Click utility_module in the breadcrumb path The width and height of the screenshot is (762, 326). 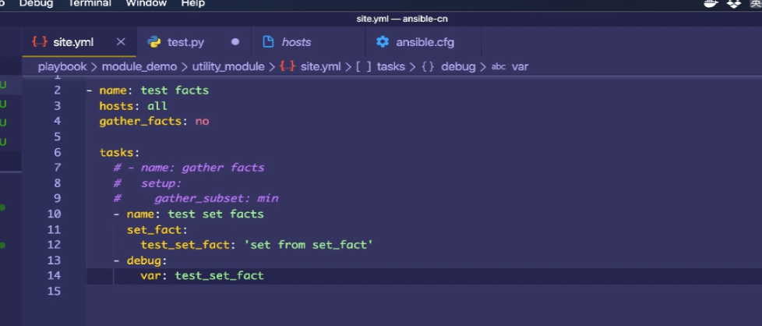pyautogui.click(x=228, y=66)
